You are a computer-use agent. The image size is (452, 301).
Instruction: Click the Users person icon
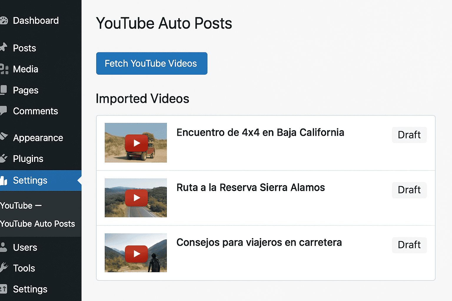[x=4, y=247]
